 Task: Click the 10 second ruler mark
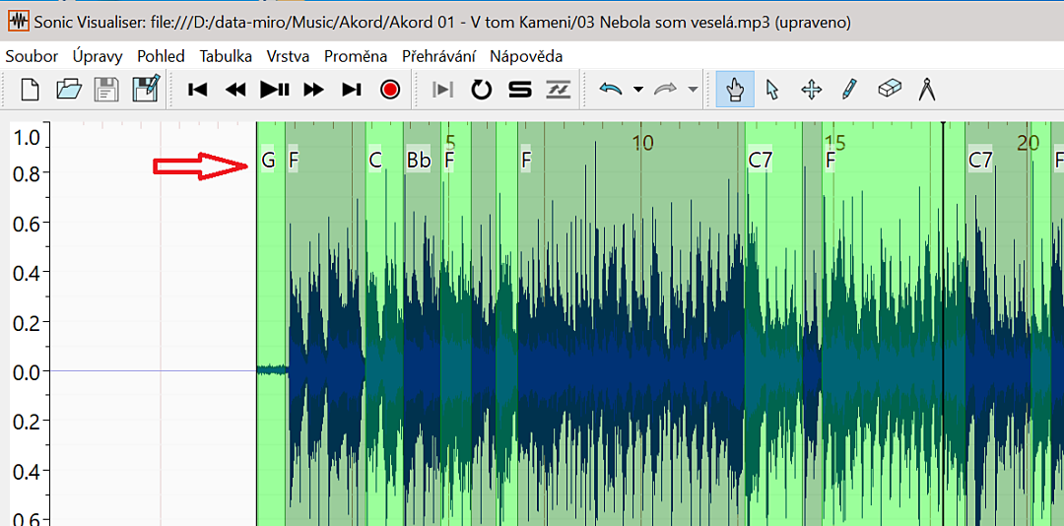[642, 143]
